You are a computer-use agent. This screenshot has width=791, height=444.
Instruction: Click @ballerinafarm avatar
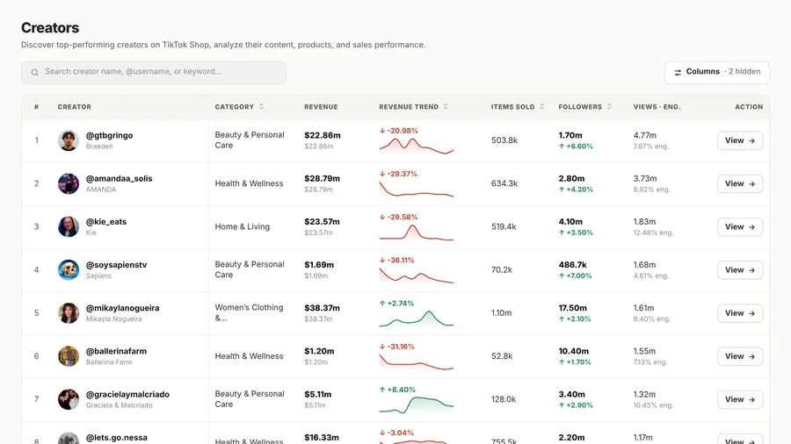[68, 356]
